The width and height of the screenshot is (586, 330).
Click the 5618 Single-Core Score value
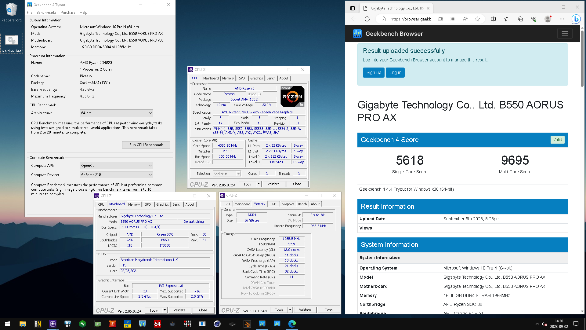(x=410, y=160)
